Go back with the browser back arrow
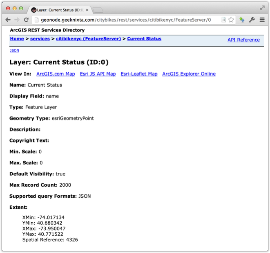270x253 pixels. point(8,20)
